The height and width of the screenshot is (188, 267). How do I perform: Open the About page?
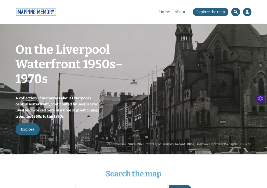pyautogui.click(x=180, y=12)
